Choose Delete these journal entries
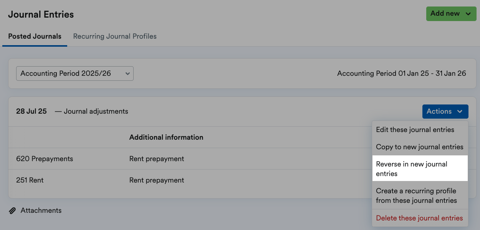This screenshot has height=230, width=480. click(420, 218)
